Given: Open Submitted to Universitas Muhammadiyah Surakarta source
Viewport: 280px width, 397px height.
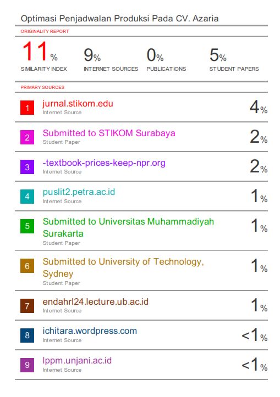Looking at the screenshot, I should tap(128, 228).
